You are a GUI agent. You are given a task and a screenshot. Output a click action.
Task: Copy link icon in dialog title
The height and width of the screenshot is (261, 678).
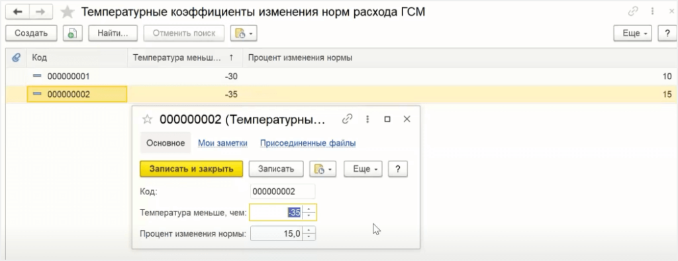(347, 119)
